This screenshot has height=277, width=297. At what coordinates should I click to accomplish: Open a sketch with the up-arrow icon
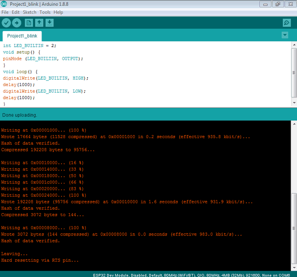(39, 23)
